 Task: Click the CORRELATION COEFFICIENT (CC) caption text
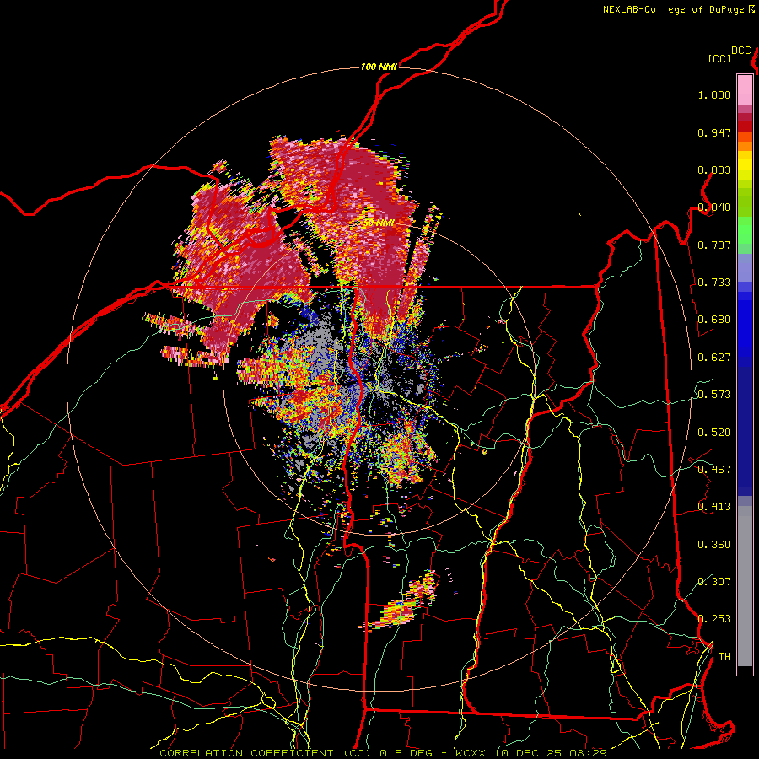click(266, 753)
